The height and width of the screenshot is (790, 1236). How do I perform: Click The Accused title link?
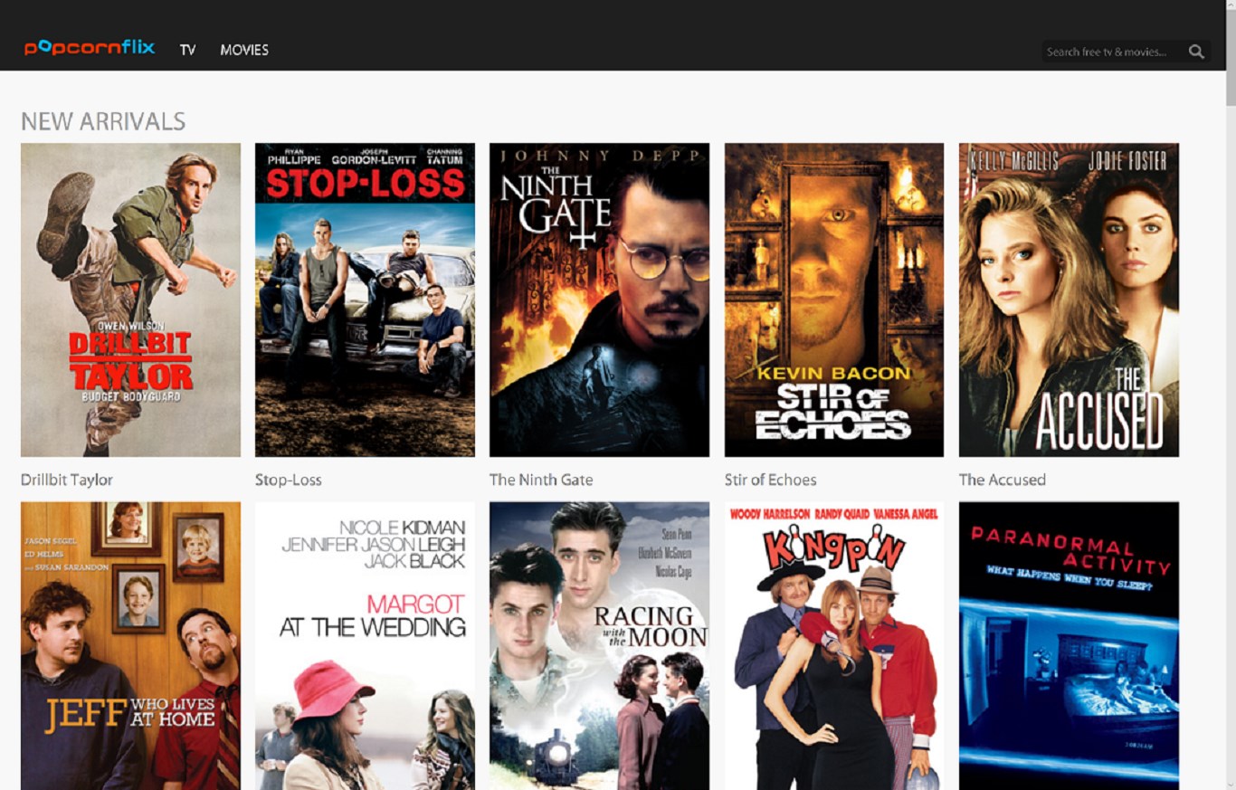(x=1003, y=480)
